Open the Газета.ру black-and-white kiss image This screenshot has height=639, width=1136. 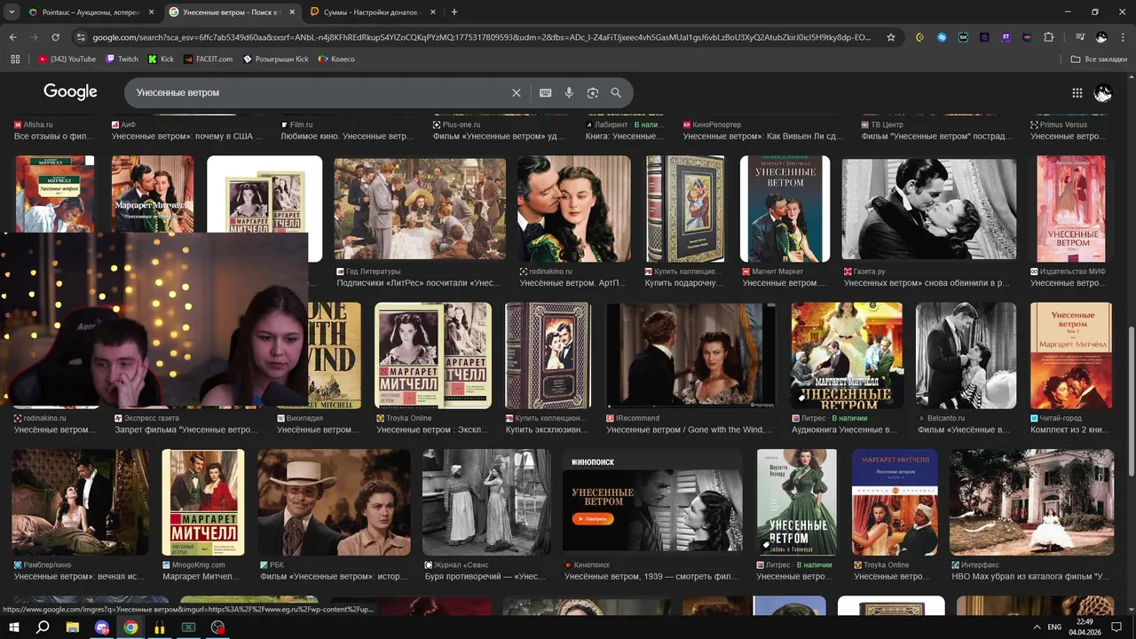click(x=929, y=209)
